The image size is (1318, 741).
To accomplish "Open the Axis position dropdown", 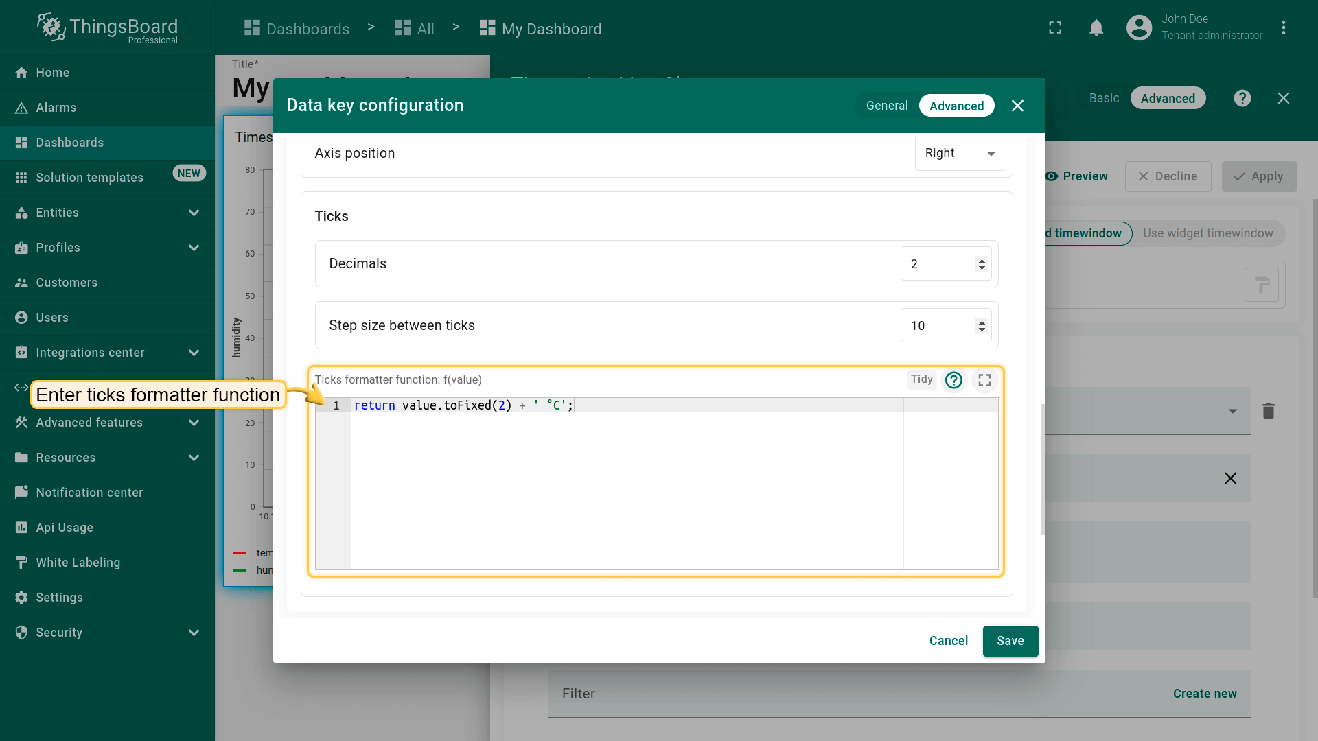I will coord(960,153).
